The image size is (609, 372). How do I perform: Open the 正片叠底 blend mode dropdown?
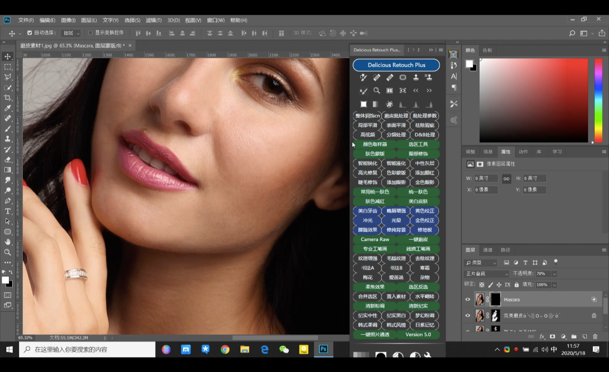click(x=486, y=274)
